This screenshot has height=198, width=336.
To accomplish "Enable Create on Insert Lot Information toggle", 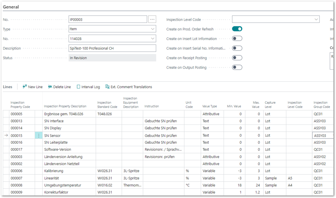I will pos(237,39).
